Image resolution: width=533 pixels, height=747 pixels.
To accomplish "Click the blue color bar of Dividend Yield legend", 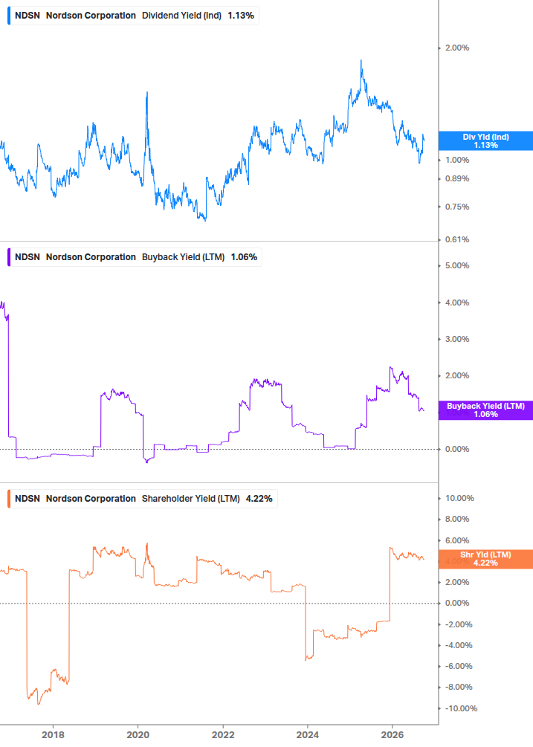I will (x=9, y=16).
